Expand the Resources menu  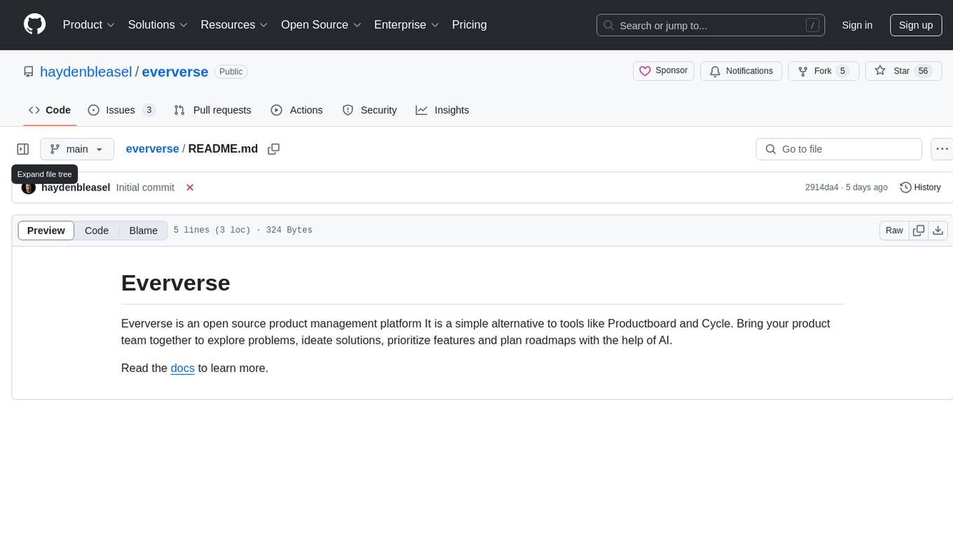[234, 25]
